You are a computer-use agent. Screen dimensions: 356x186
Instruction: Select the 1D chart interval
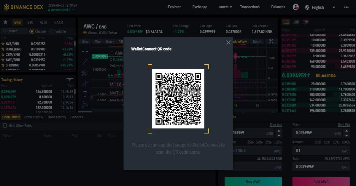tap(121, 42)
